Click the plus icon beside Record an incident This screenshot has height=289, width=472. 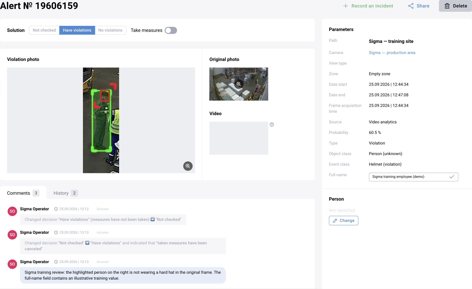coord(346,6)
